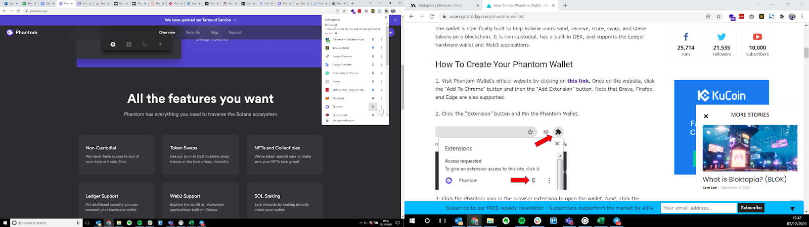Click the phantom.app page vertical scrollbar
Viewport: 809px width, 227px height.
coord(402,88)
